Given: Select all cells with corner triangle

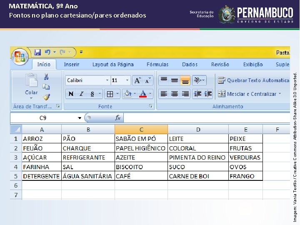Looking at the screenshot, I should pos(16,130).
